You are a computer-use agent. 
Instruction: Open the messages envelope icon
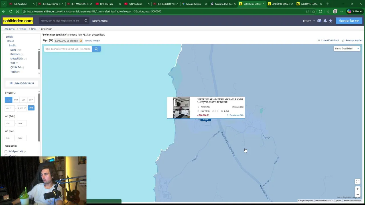(x=319, y=21)
